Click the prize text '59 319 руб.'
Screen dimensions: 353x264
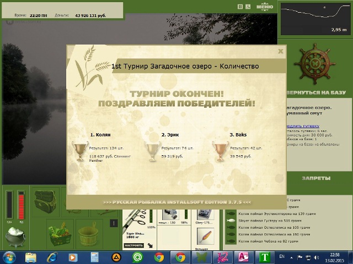(172, 156)
